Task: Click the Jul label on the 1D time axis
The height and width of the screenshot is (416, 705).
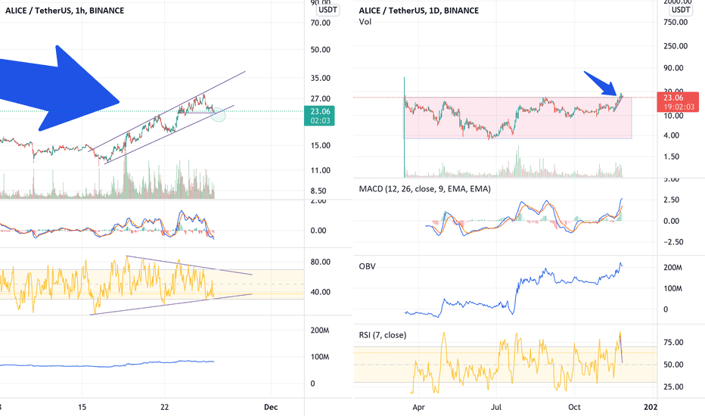Action: tap(496, 407)
